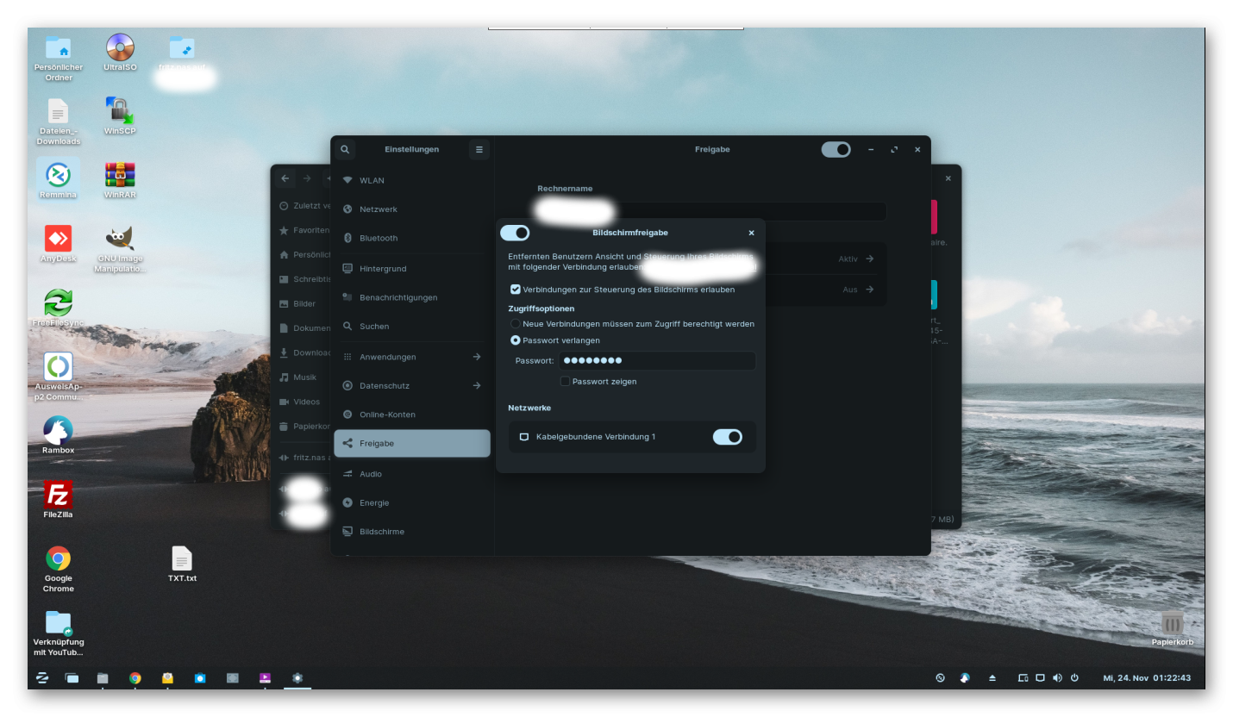Open the clock showing Mi, 24. Nov
Screen dimensions: 1233x717
(x=1147, y=678)
